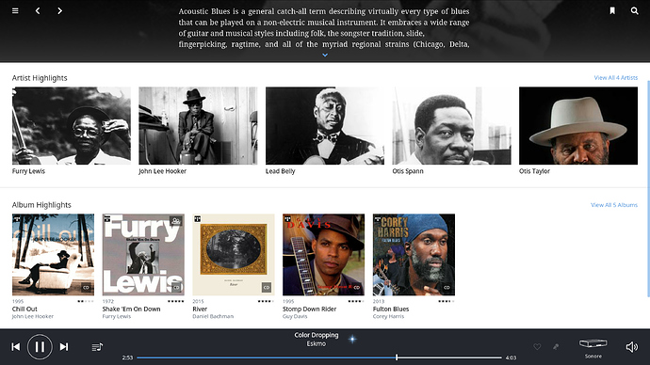Open the hamburger navigation menu
This screenshot has width=650, height=365.
coord(15,10)
